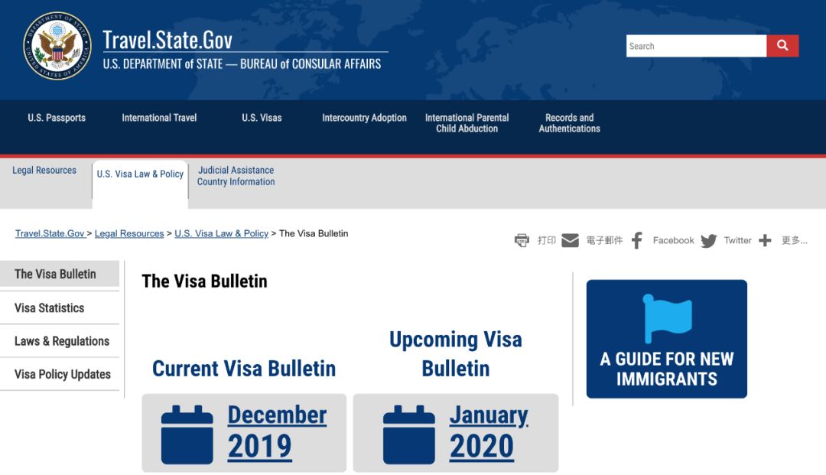Click the Facebook f icon
The image size is (826, 475).
click(637, 240)
